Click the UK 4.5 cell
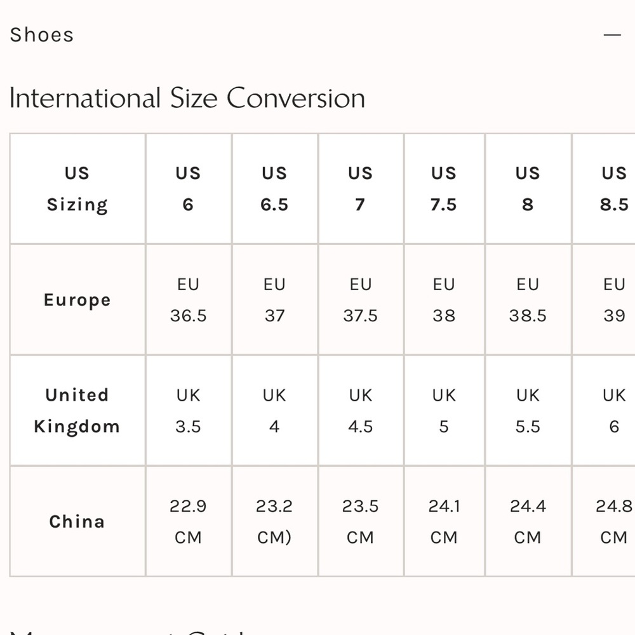 point(360,410)
